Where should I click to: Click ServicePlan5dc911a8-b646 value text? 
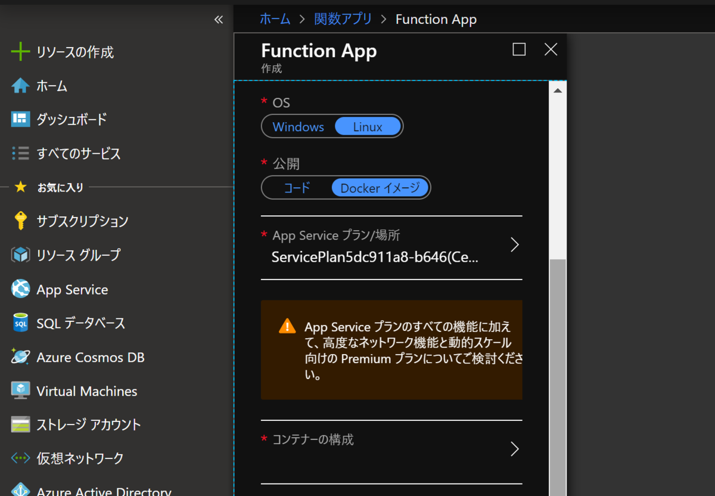(375, 258)
